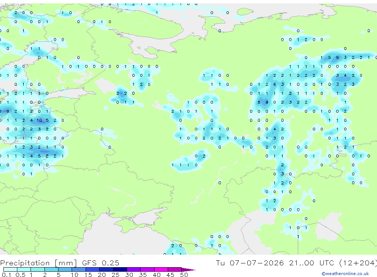Select the 40–45 mm magenta legend swatch

[x=161, y=269]
